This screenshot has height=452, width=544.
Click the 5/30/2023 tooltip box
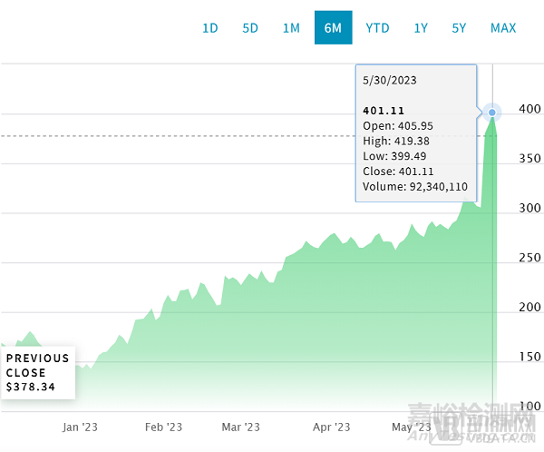pyautogui.click(x=415, y=133)
